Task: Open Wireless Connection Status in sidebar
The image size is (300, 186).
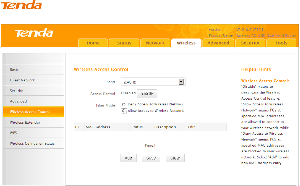Action: click(x=33, y=143)
